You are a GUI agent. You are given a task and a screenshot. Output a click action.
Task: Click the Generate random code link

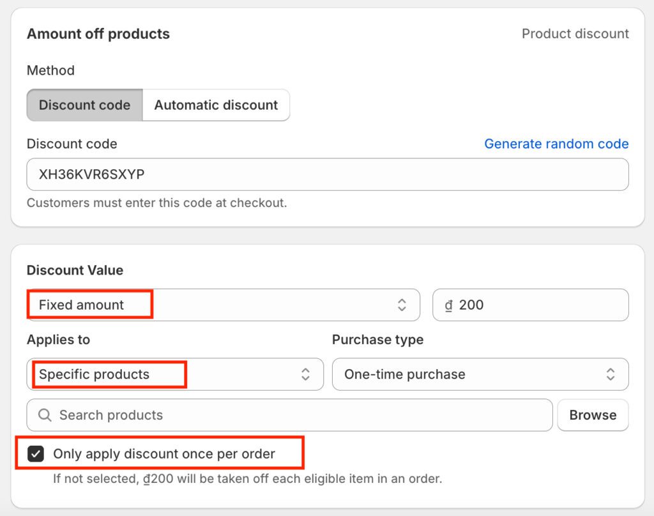point(556,144)
